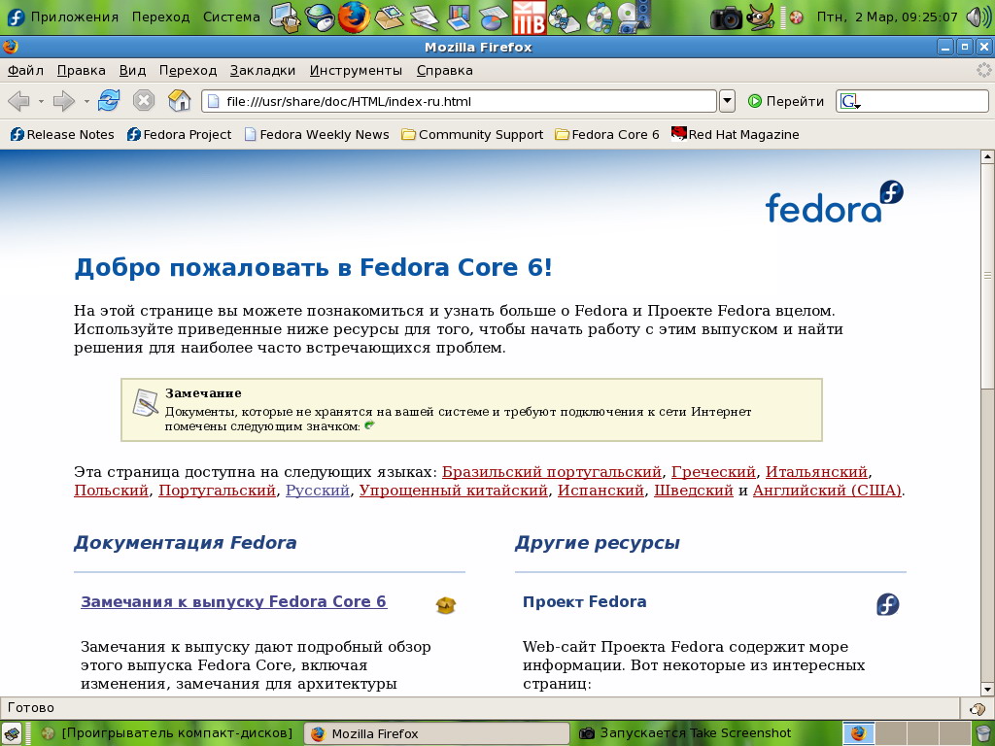The image size is (995, 746).
Task: Open the Fedora Project bookmark
Action: pyautogui.click(x=179, y=134)
